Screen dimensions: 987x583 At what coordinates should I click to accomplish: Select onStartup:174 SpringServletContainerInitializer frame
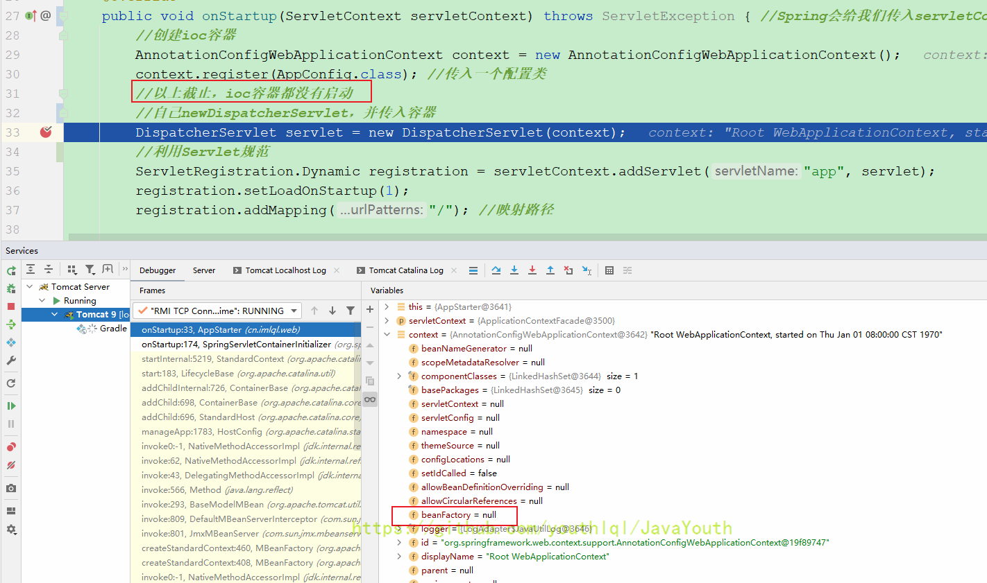[x=236, y=345]
